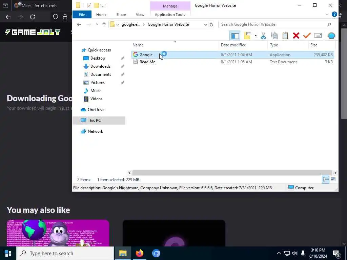The image size is (347, 260).
Task: Click the taskbar search box
Action: (x=65, y=253)
